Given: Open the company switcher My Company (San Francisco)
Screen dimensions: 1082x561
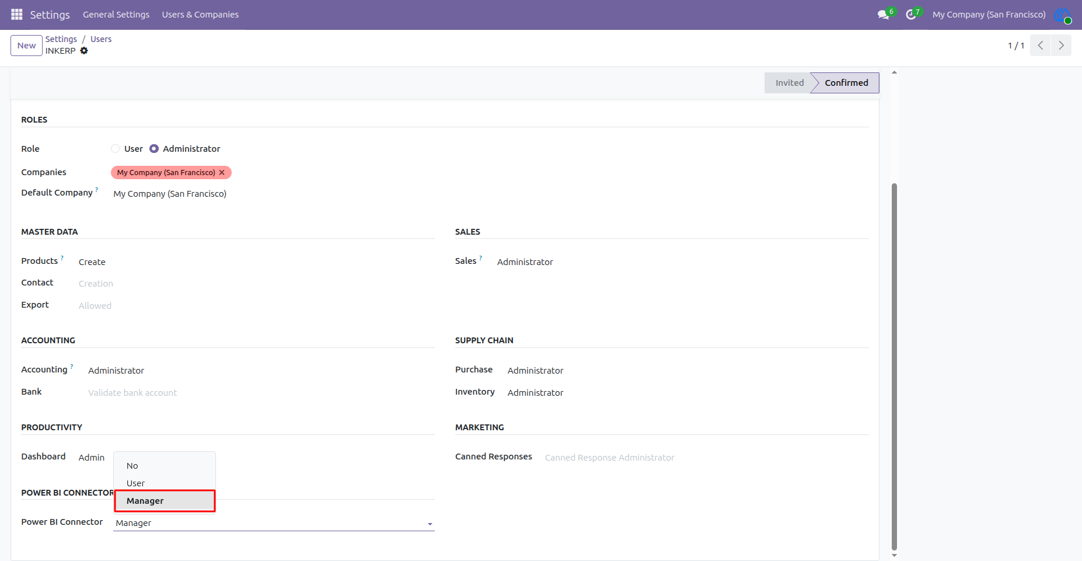Looking at the screenshot, I should click(x=989, y=15).
